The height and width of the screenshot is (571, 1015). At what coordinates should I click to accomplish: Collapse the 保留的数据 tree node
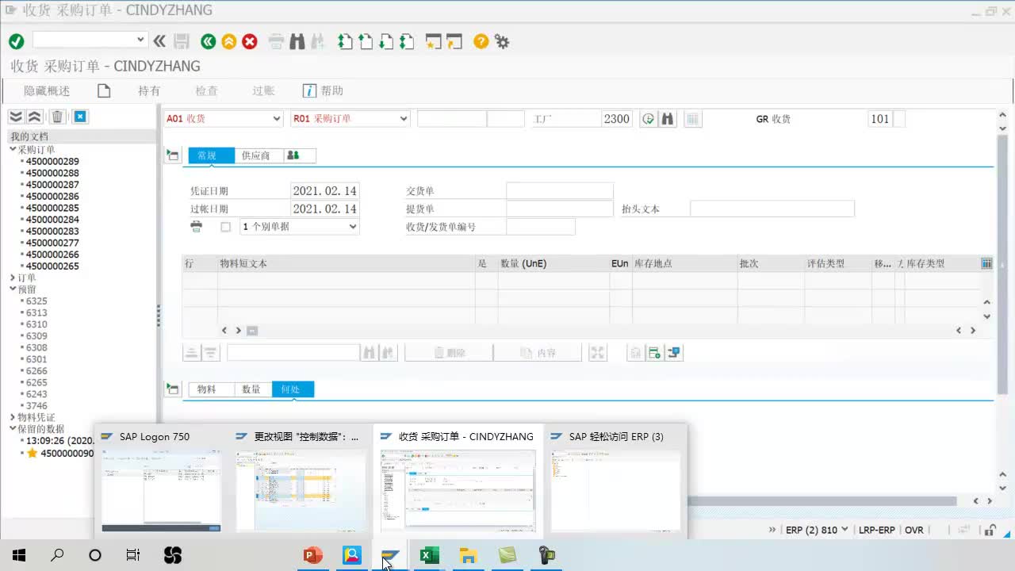pos(13,429)
